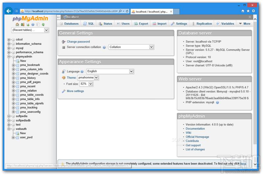Open the Recent tables dropdown

(30, 30)
